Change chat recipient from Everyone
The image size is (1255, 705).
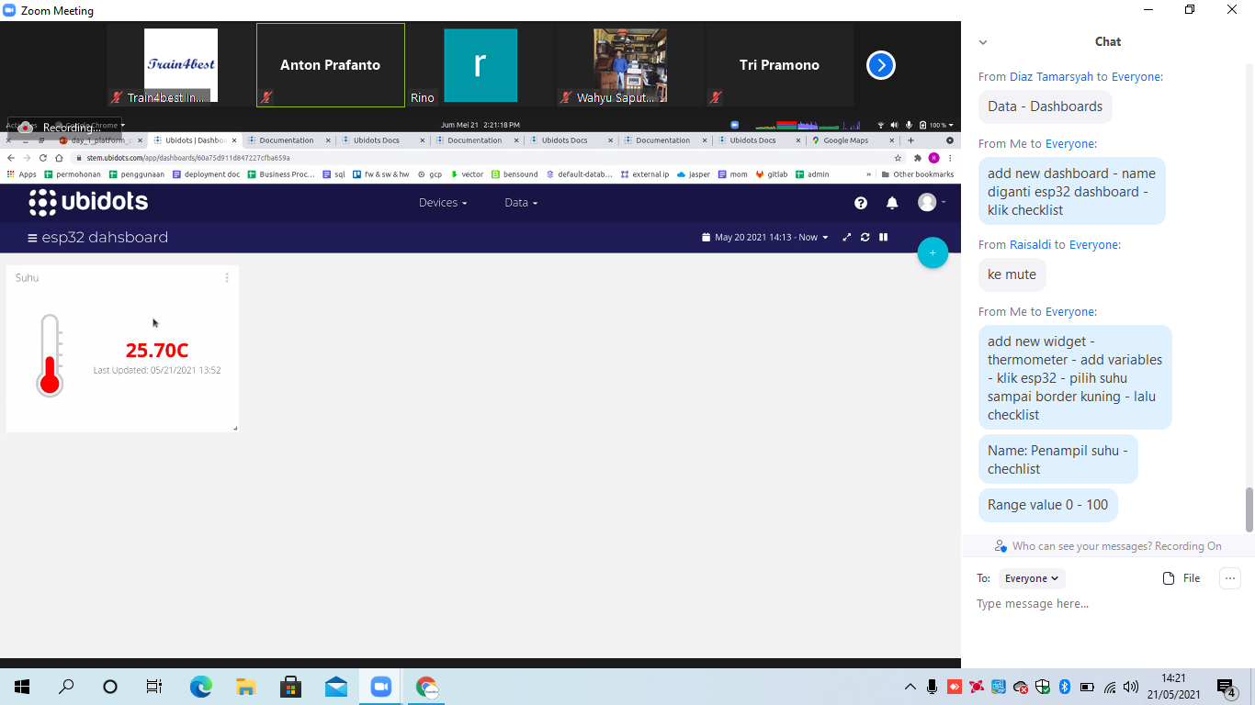(1031, 578)
